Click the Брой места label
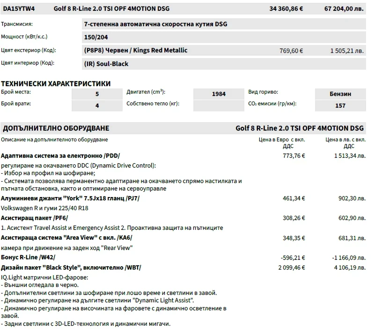Screen dimensions: 374x329 point(16,92)
